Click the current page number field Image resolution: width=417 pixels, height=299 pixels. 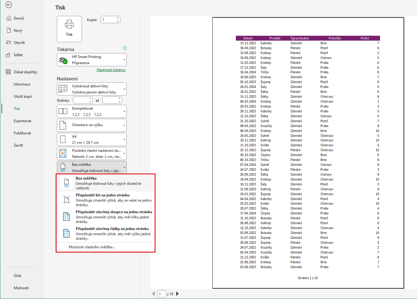point(161,294)
